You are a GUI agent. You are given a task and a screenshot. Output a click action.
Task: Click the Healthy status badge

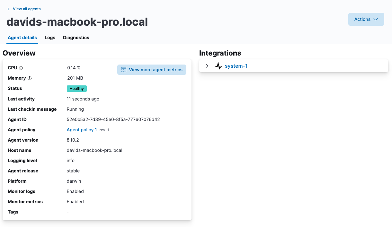coord(76,89)
